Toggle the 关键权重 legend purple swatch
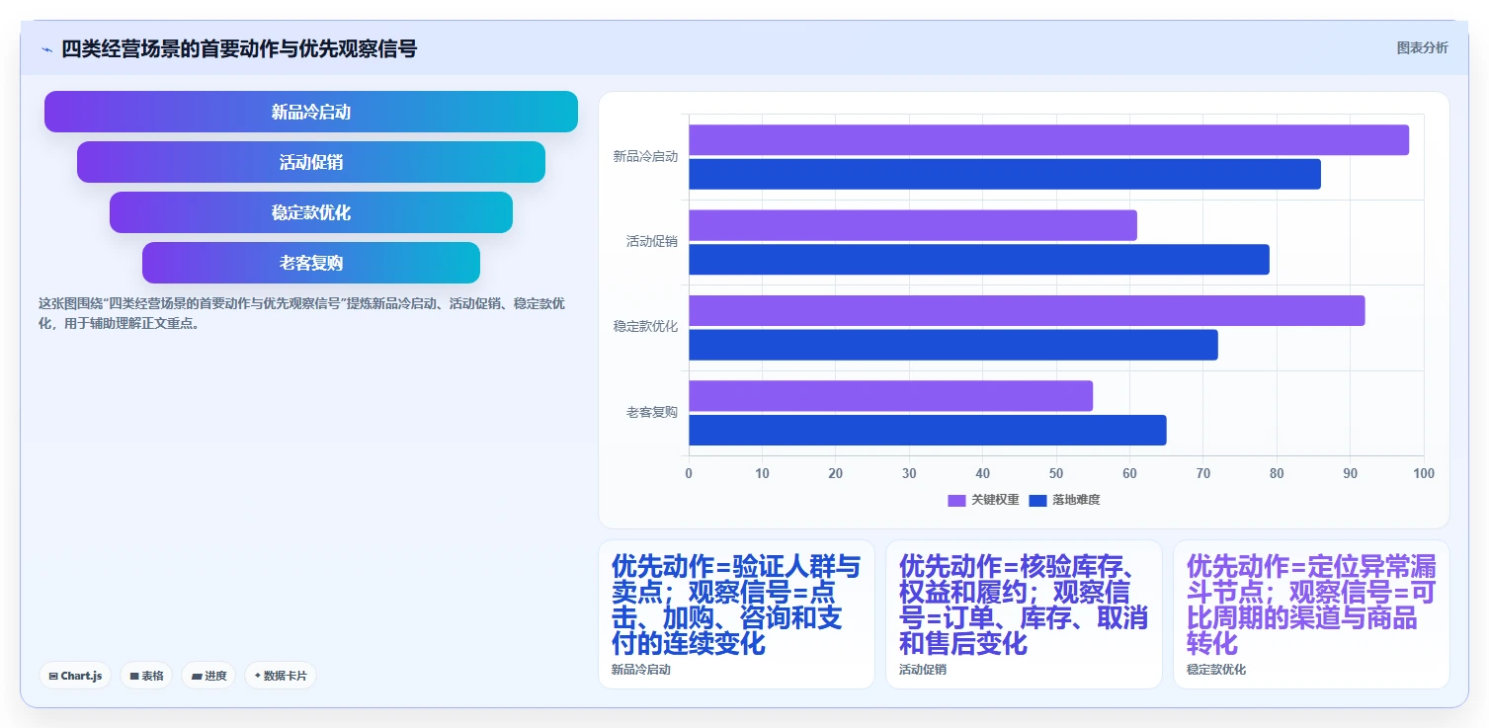Image resolution: width=1489 pixels, height=728 pixels. 956,501
